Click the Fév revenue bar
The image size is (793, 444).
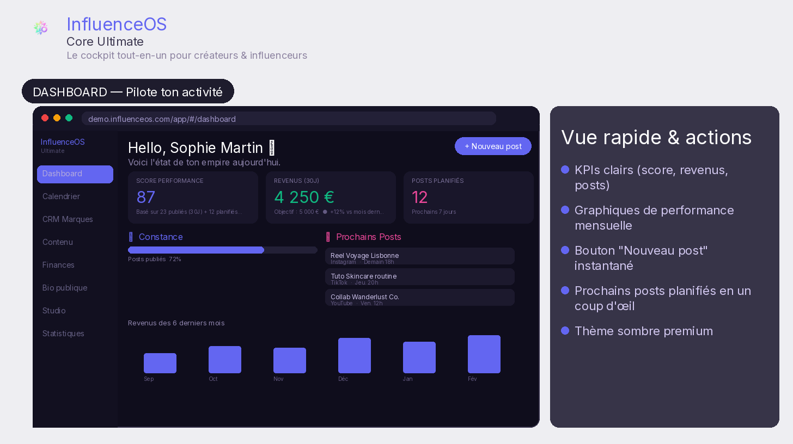(484, 354)
